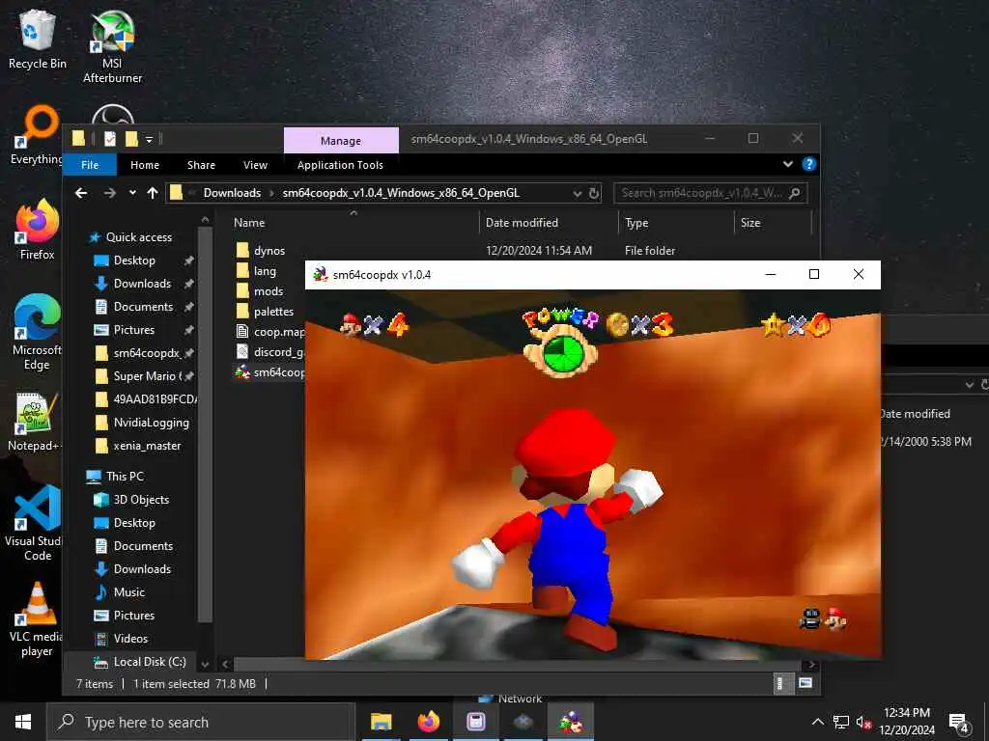The height and width of the screenshot is (741, 989).
Task: Open Microsoft Edge desktop shortcut
Action: 37,332
